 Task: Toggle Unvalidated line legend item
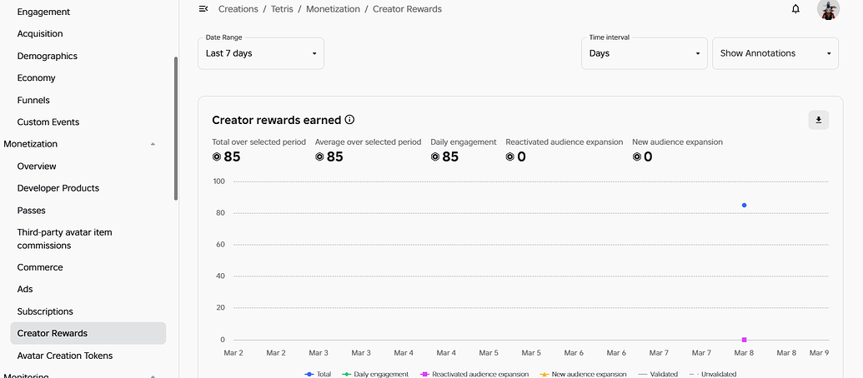tap(712, 374)
